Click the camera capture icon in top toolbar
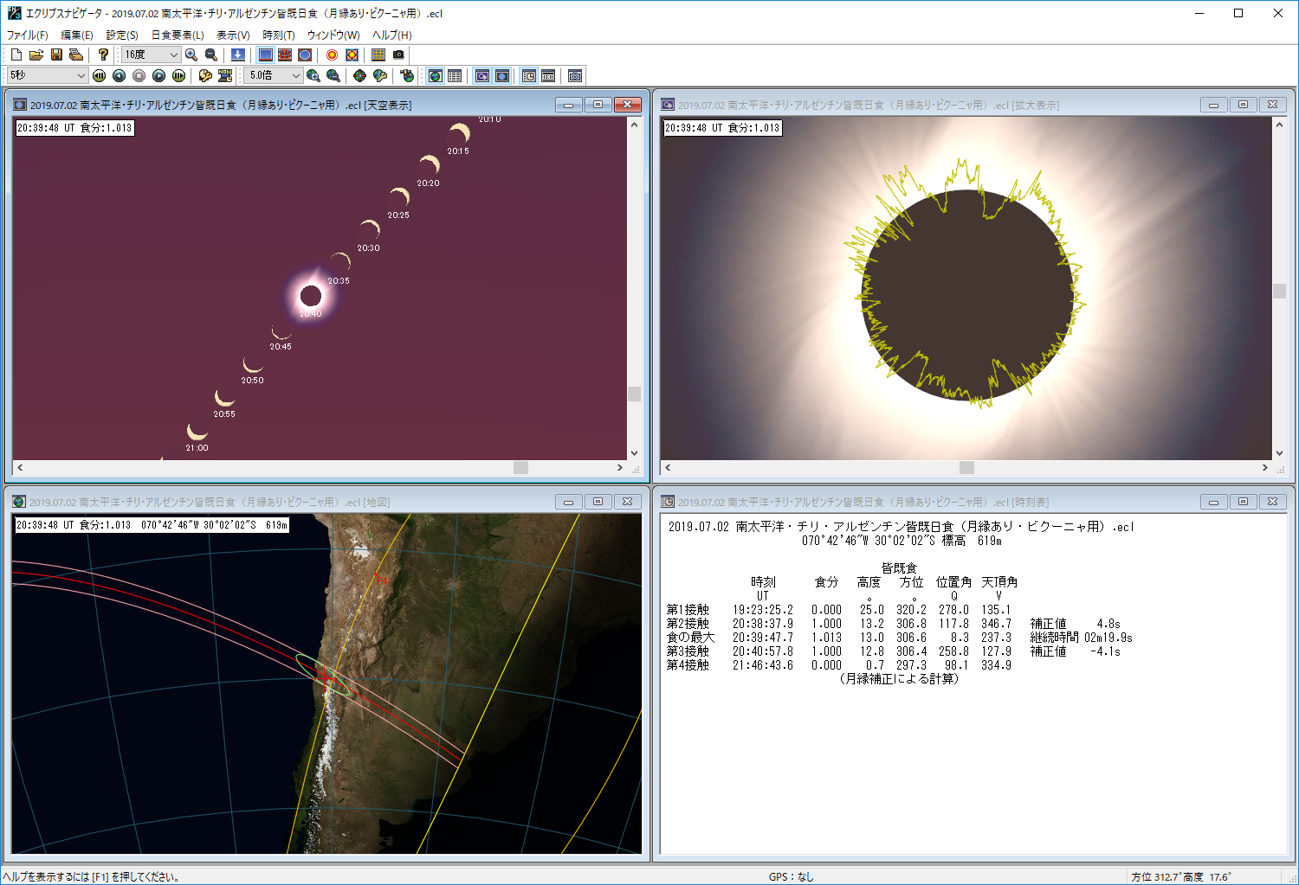This screenshot has width=1299, height=885. [x=398, y=55]
